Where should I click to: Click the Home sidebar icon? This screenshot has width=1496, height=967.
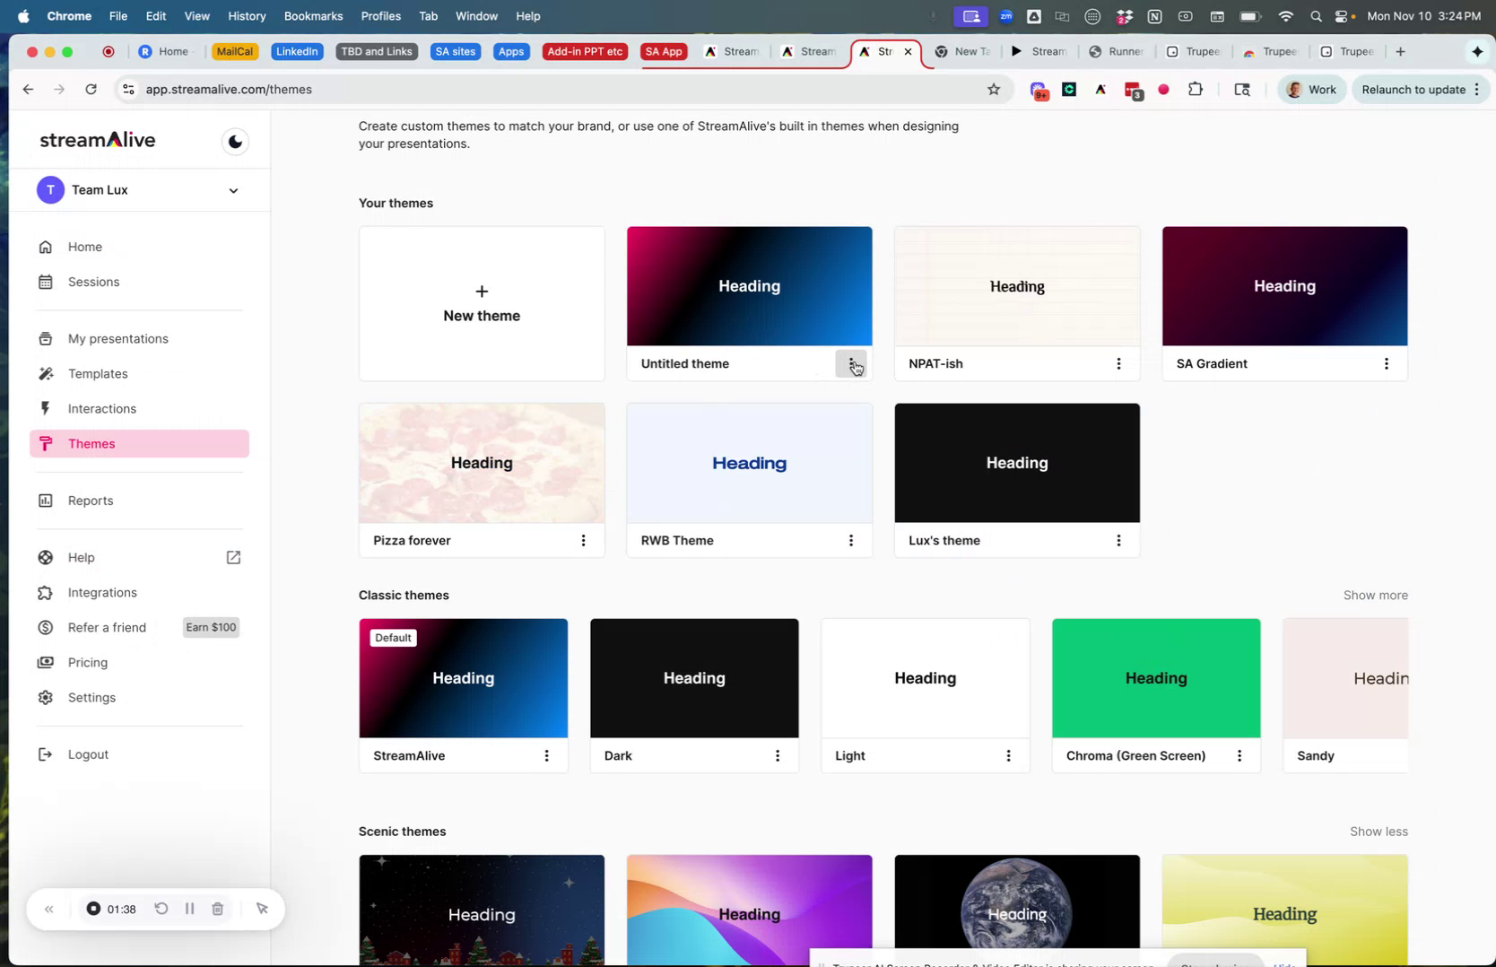[46, 247]
